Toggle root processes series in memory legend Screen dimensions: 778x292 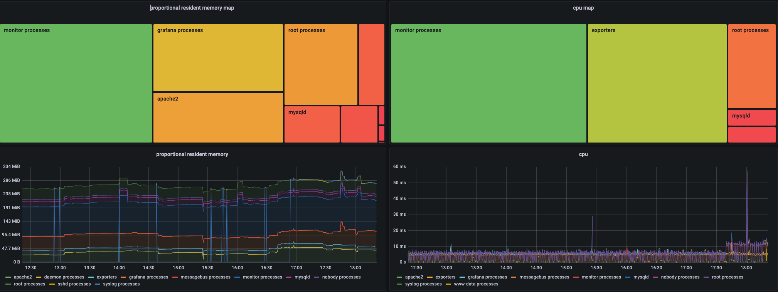coord(29,284)
